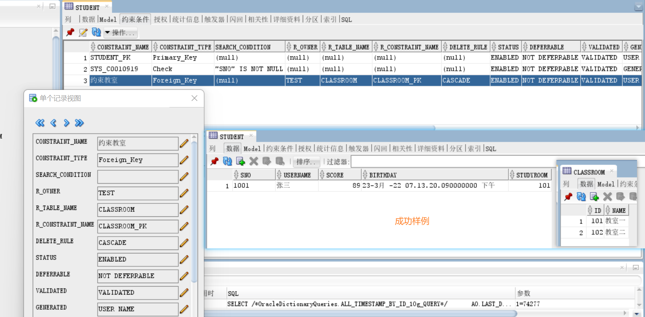Click pin icon in CLASSROOM window toolbar
645x317 pixels.
tap(568, 197)
